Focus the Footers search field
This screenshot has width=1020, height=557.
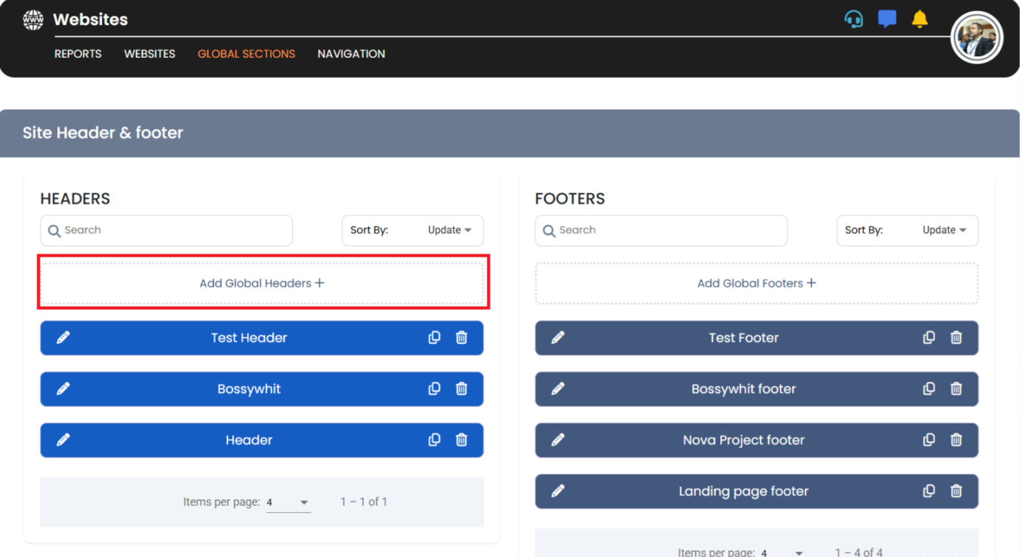661,230
